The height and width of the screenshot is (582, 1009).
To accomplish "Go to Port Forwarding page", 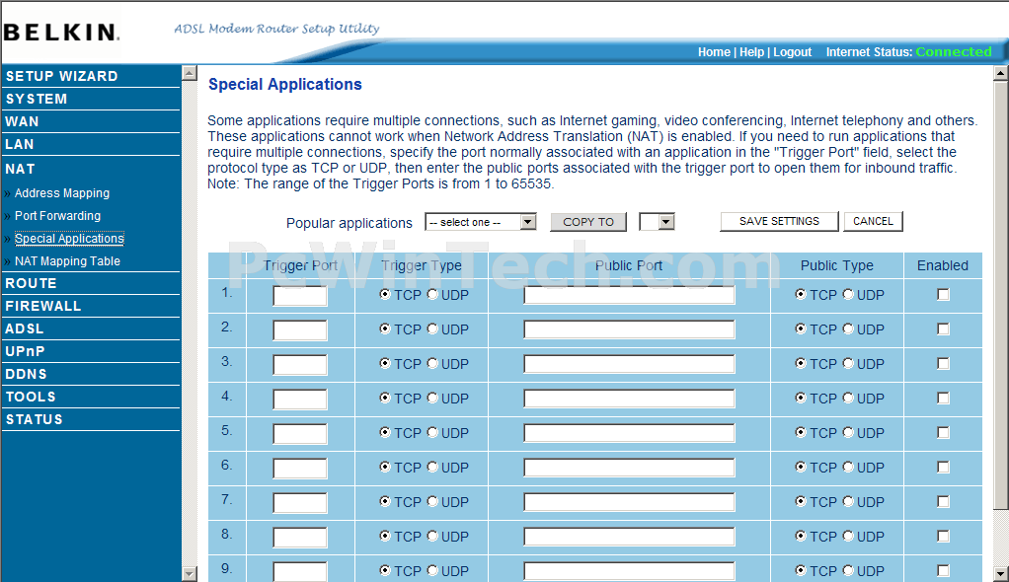I will click(58, 215).
